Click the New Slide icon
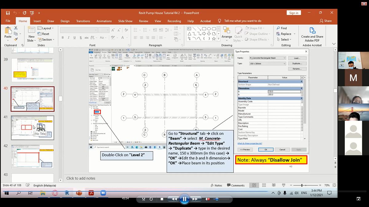Screen dimensions: 369x207 point(31,30)
